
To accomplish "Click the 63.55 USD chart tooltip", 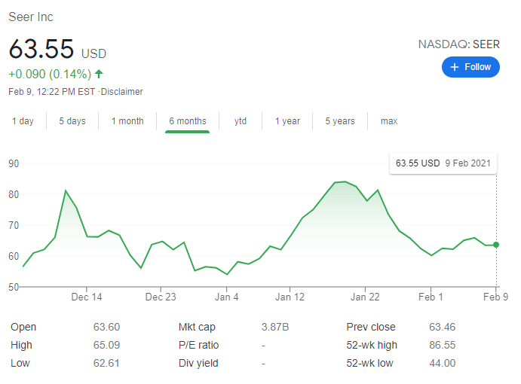I will point(443,163).
